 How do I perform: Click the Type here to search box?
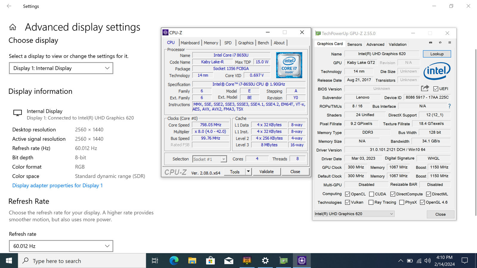82,261
